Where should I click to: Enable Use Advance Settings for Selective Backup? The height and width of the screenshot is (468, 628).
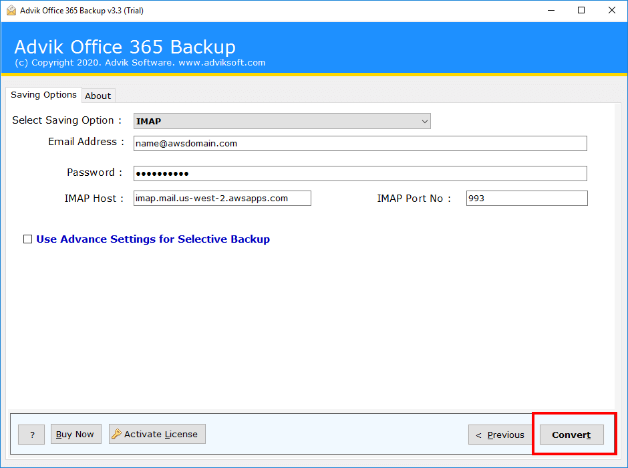[27, 239]
